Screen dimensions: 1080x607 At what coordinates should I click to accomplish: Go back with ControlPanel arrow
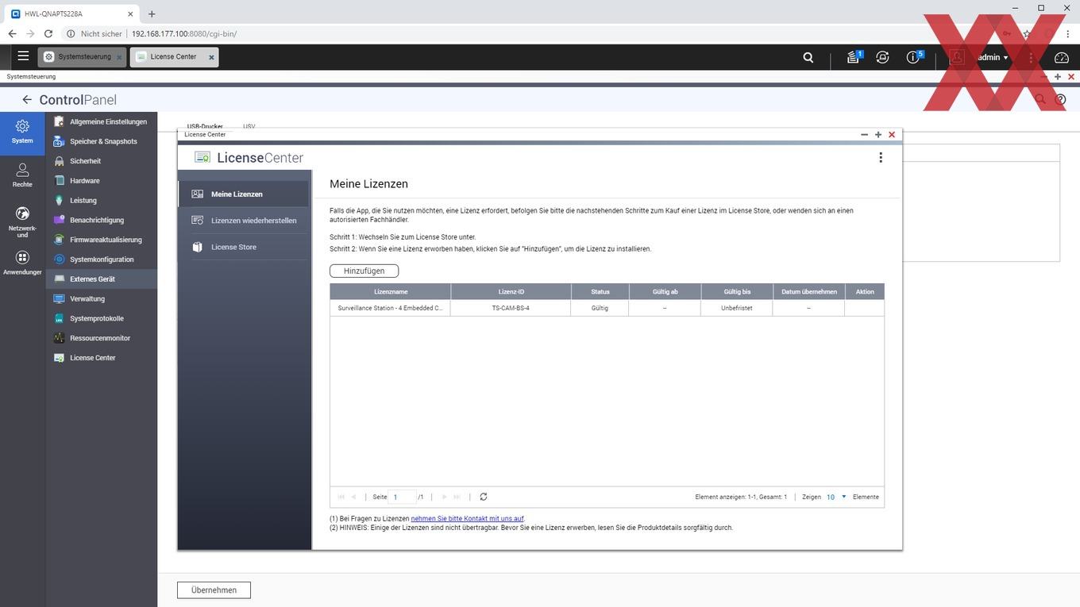coord(27,99)
